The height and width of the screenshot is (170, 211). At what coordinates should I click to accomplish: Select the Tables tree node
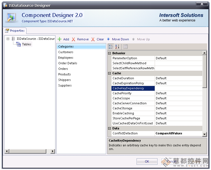coord(27,44)
